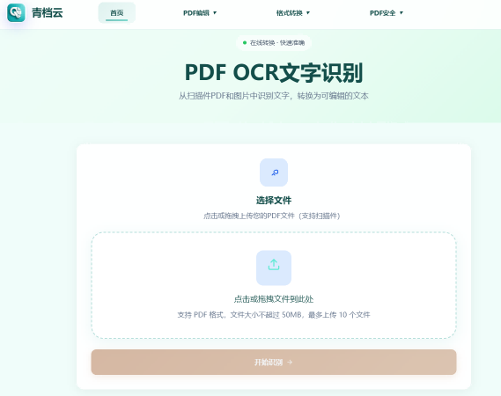Click the 支持 PDF 格式 size limit note
Image resolution: width=501 pixels, height=396 pixels.
(x=274, y=315)
